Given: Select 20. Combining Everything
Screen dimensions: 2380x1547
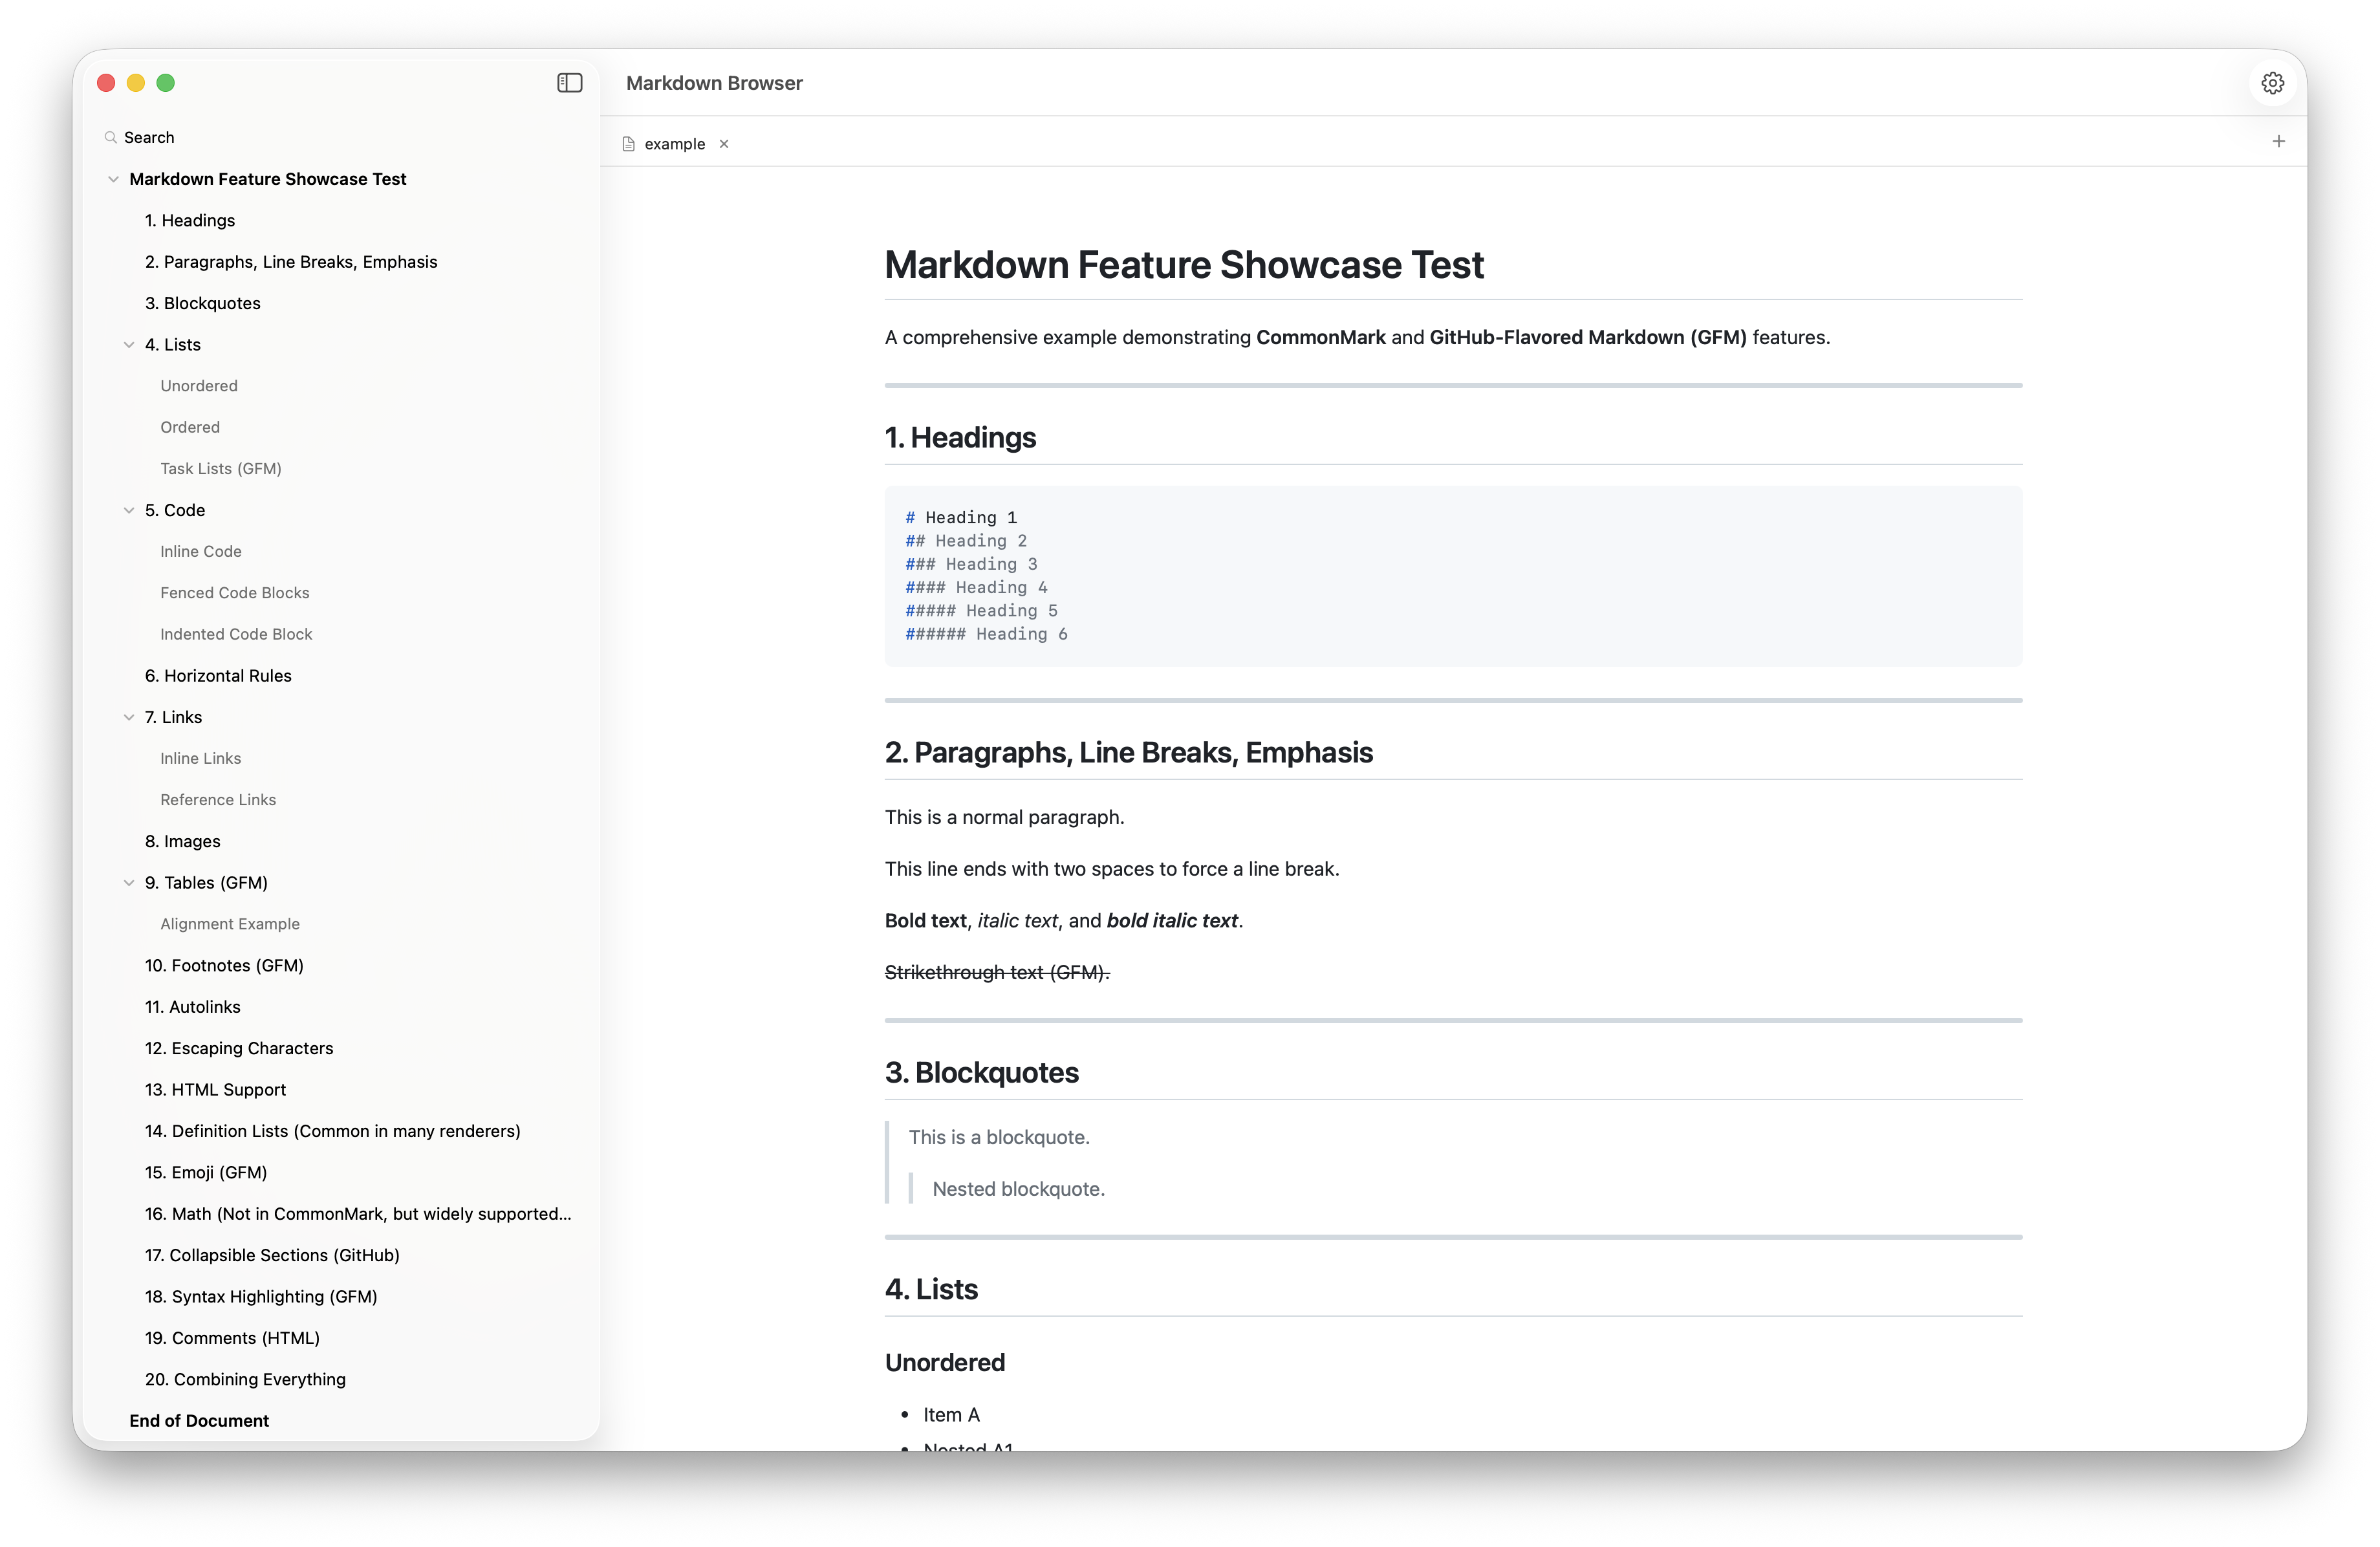Looking at the screenshot, I should (245, 1379).
